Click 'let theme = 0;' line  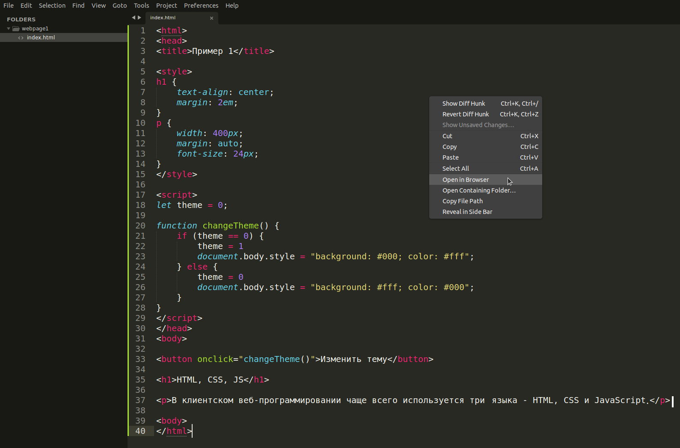pyautogui.click(x=192, y=205)
